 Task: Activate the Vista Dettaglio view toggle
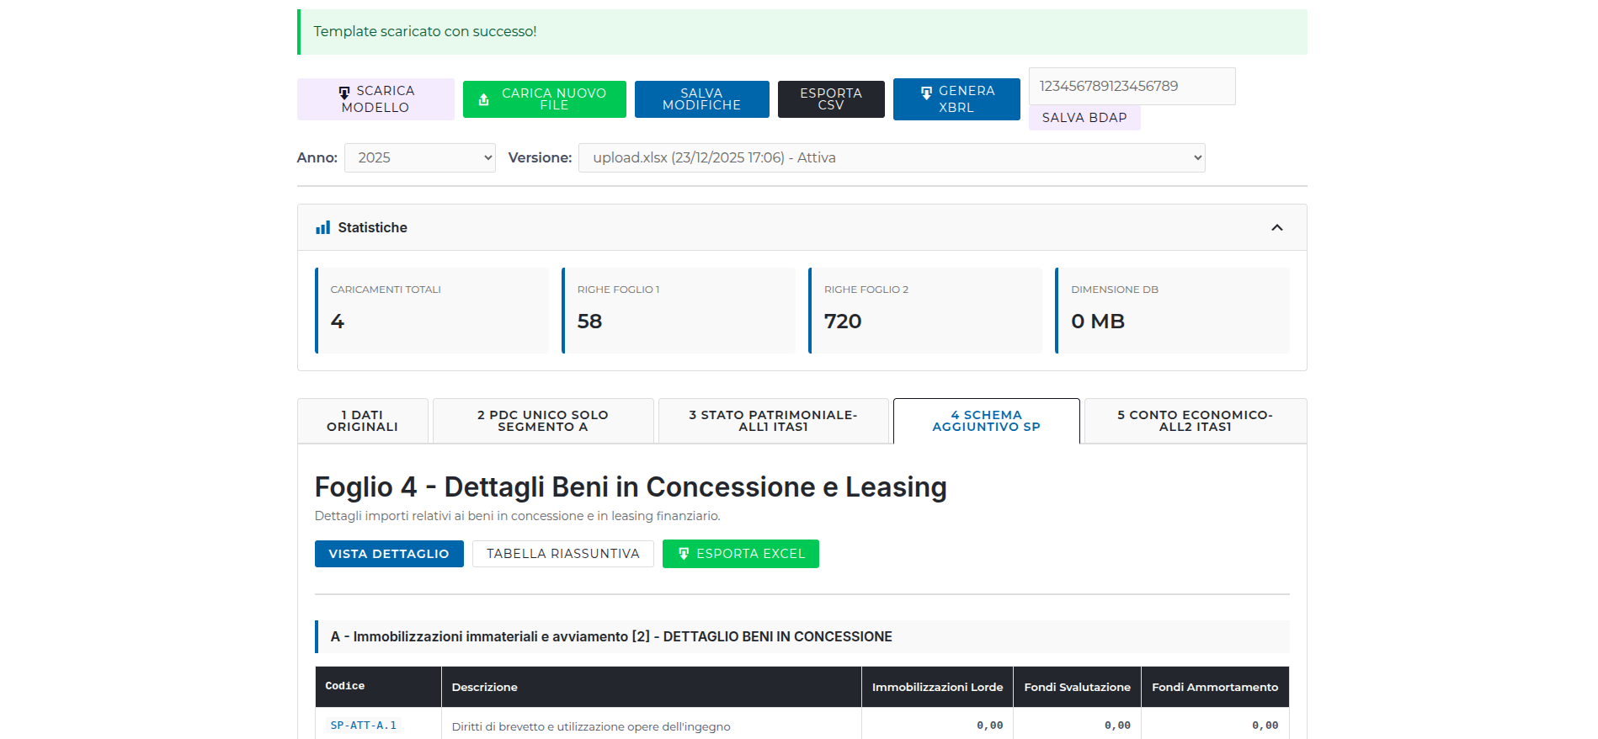pos(389,554)
